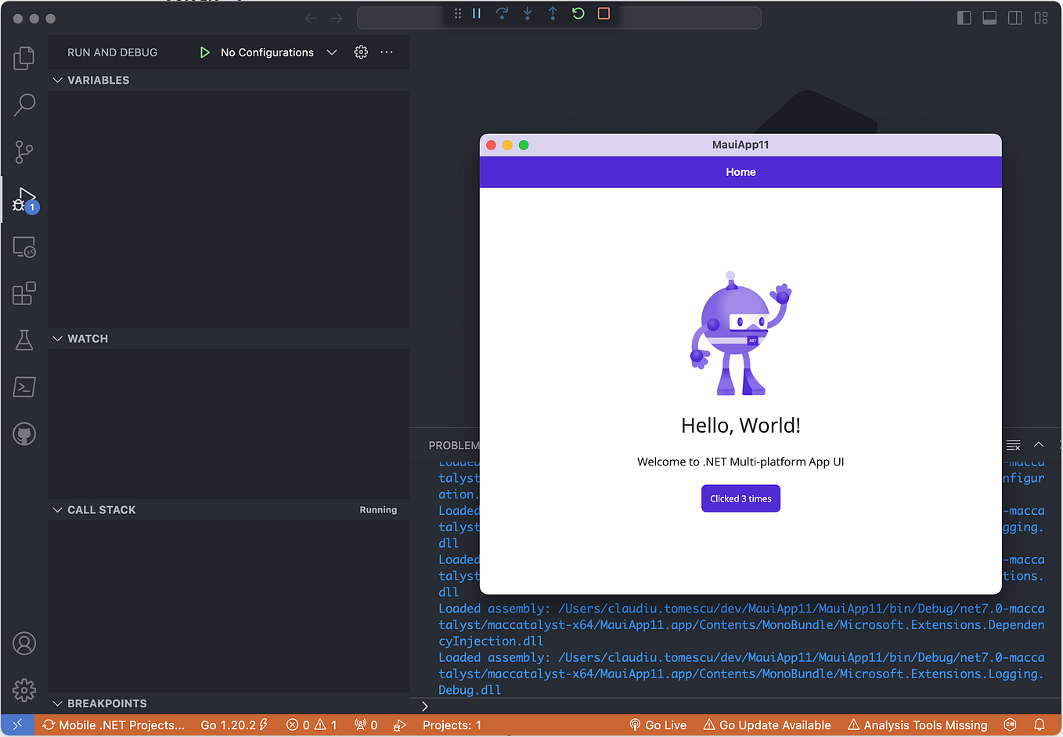Open errors and warnings status item
Screen dimensions: 1063x737
tap(312, 725)
